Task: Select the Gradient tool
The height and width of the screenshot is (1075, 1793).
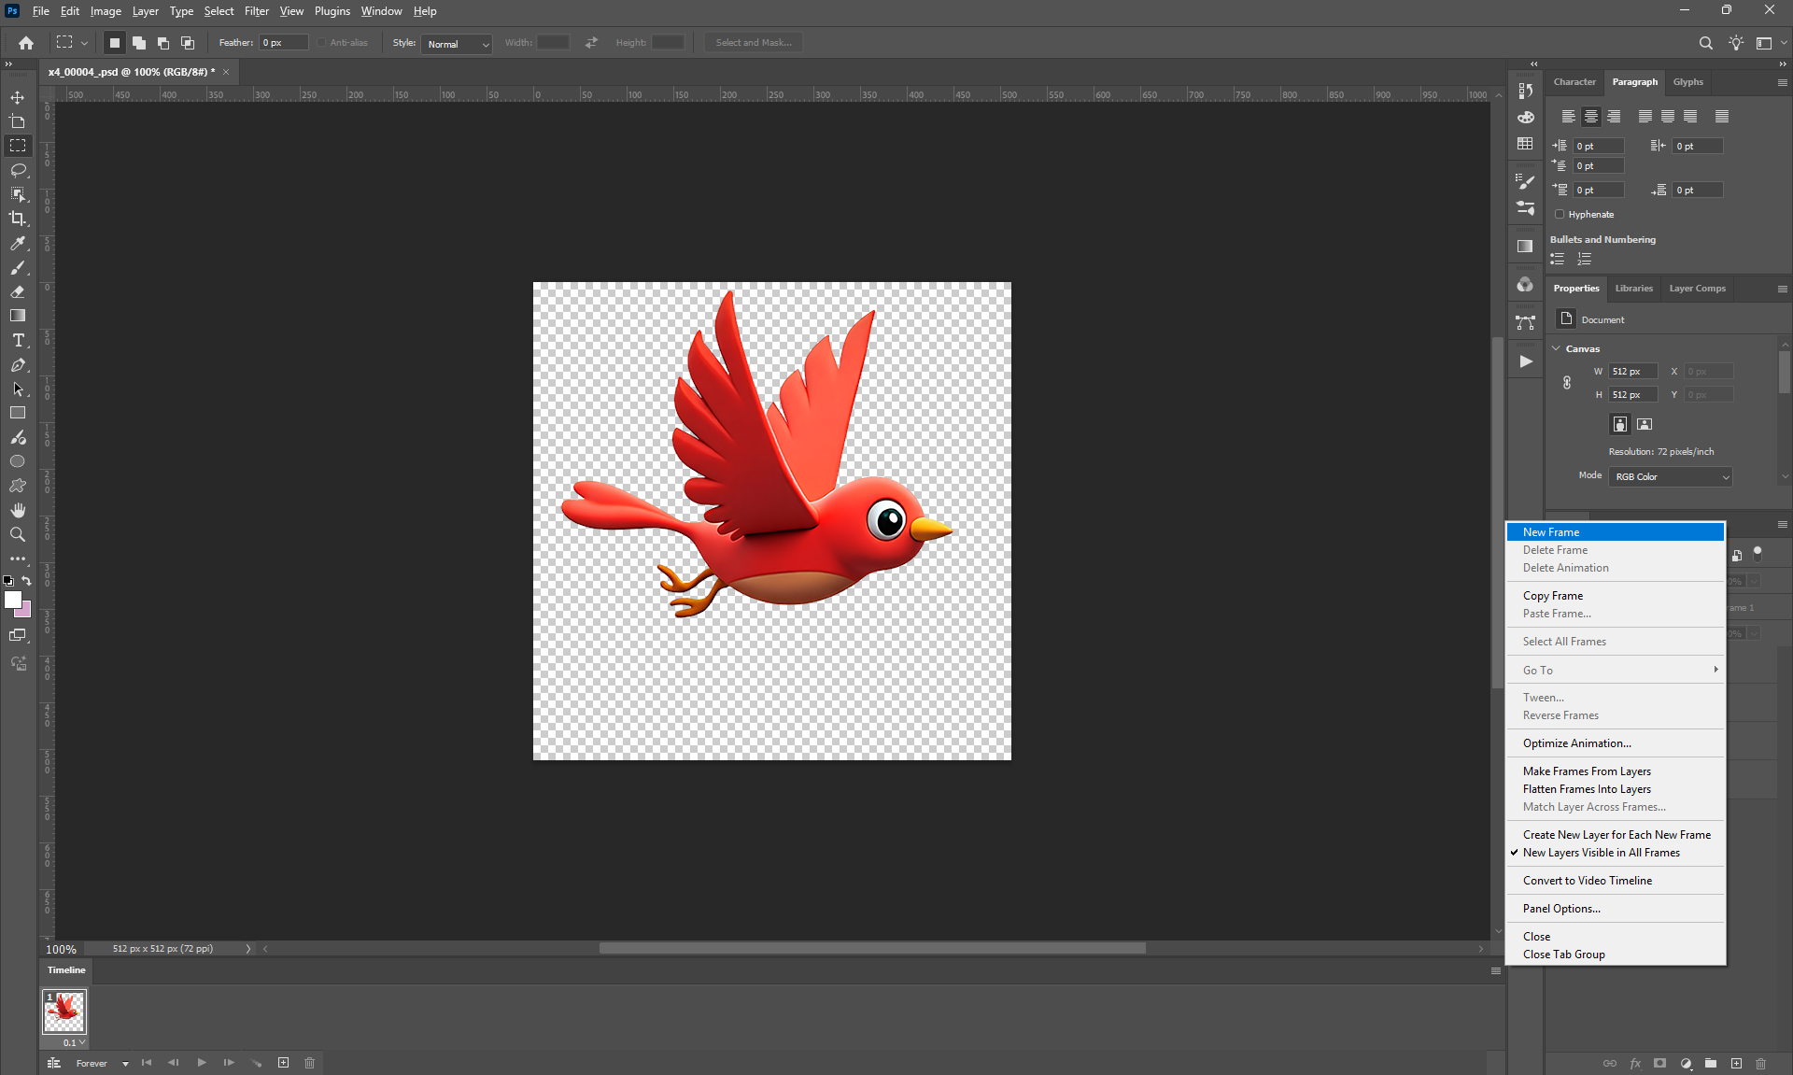Action: (17, 316)
